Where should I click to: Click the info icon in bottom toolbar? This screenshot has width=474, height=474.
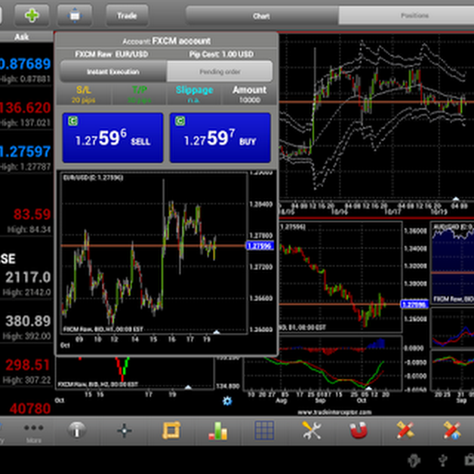[77, 430]
